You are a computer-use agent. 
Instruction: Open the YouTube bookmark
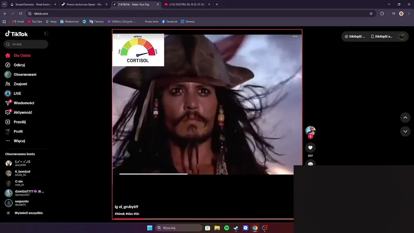pyautogui.click(x=35, y=22)
